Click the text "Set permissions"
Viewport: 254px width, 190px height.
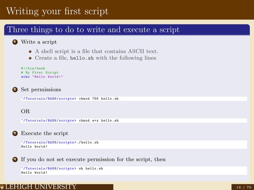41,90
